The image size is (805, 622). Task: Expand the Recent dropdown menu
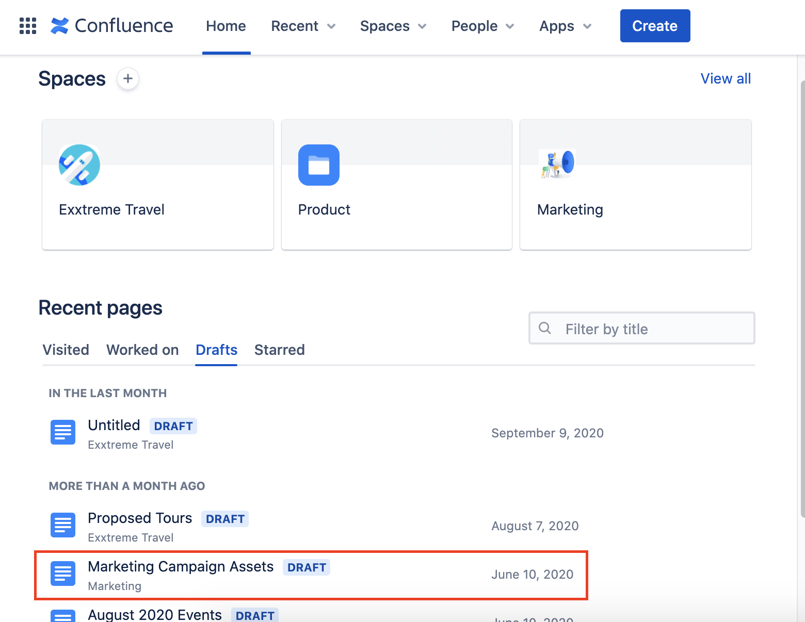pos(303,26)
